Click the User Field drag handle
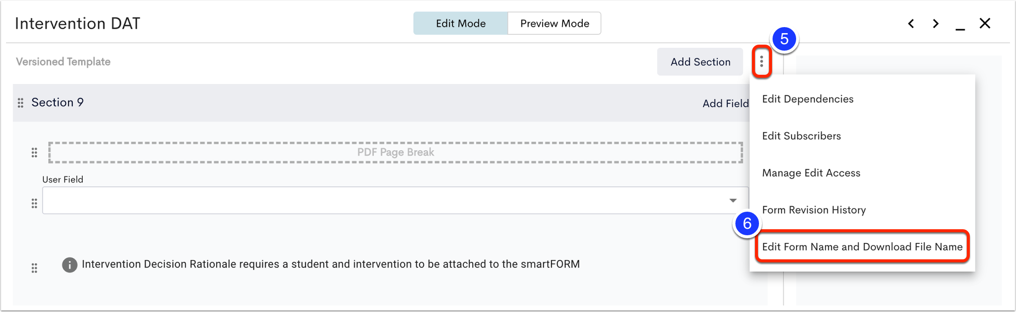Viewport: 1016px width, 312px height. point(34,203)
